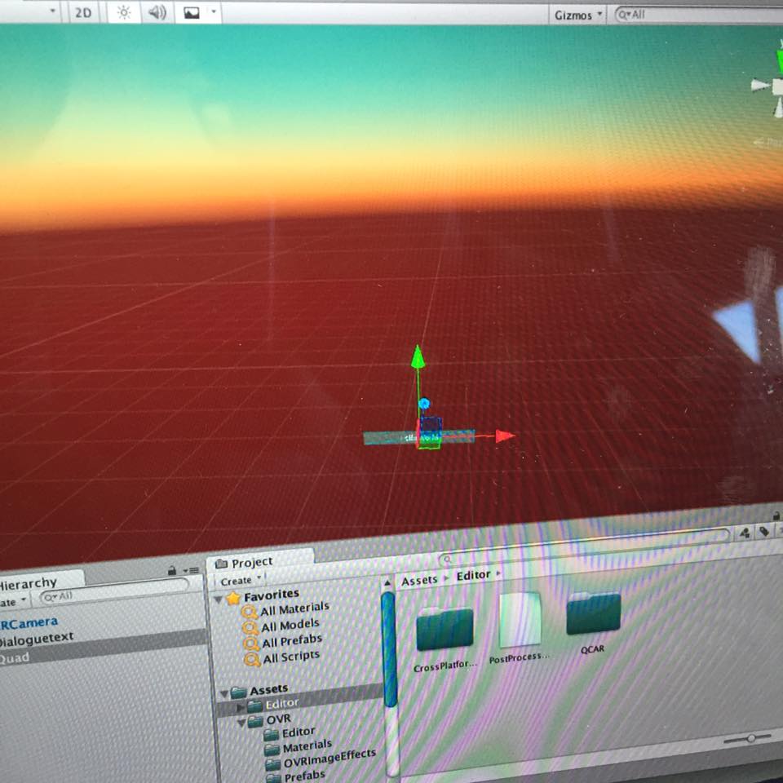Expand the highlighted Editor folder triangle

pos(240,708)
